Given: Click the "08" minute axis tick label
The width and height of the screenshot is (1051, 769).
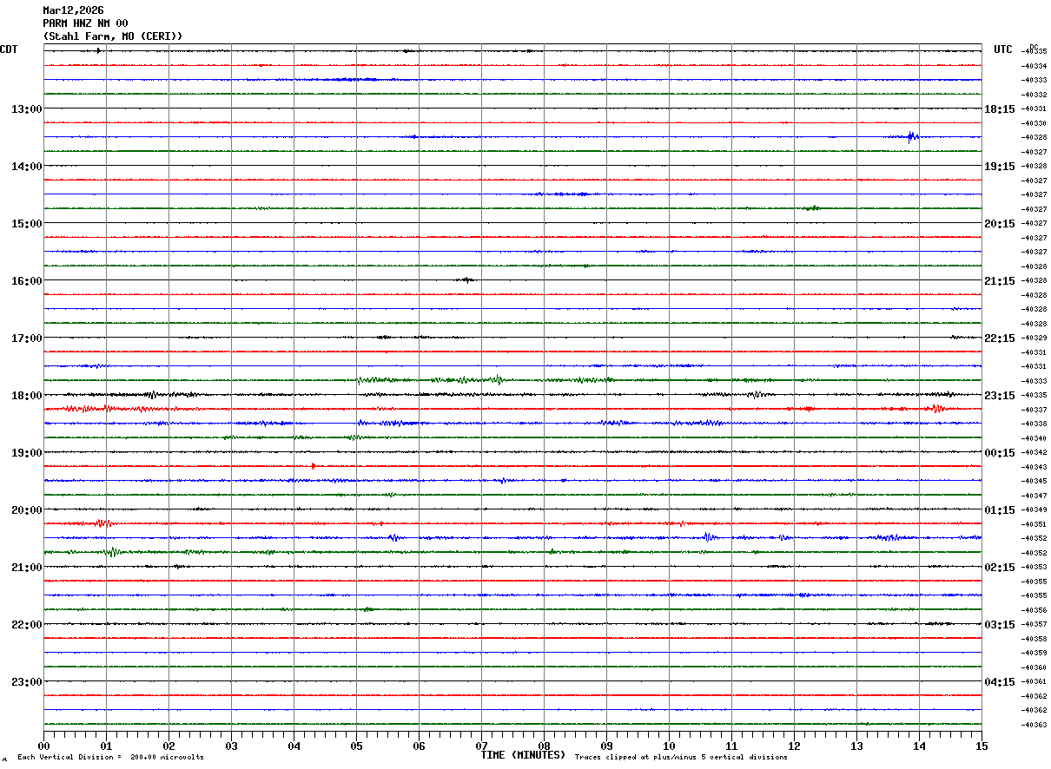Looking at the screenshot, I should point(544,746).
